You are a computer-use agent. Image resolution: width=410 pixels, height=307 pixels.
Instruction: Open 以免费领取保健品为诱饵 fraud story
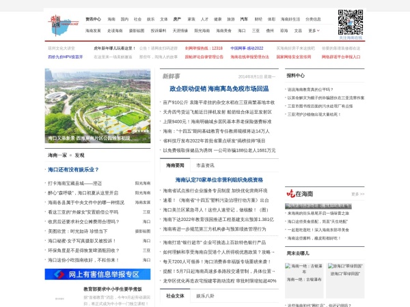point(219,150)
